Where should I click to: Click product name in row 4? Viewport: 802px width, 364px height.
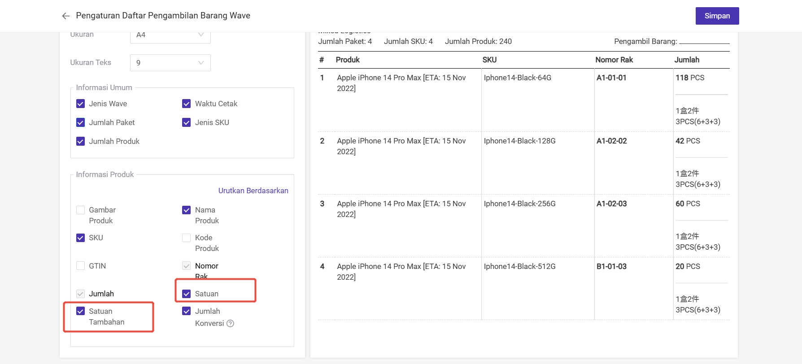pyautogui.click(x=401, y=272)
